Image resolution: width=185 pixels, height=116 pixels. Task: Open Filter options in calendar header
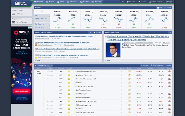[168, 65]
